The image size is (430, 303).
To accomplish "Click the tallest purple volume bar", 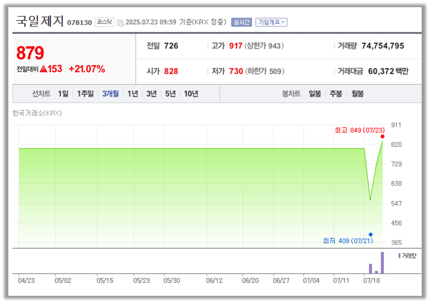I will 382,263.
